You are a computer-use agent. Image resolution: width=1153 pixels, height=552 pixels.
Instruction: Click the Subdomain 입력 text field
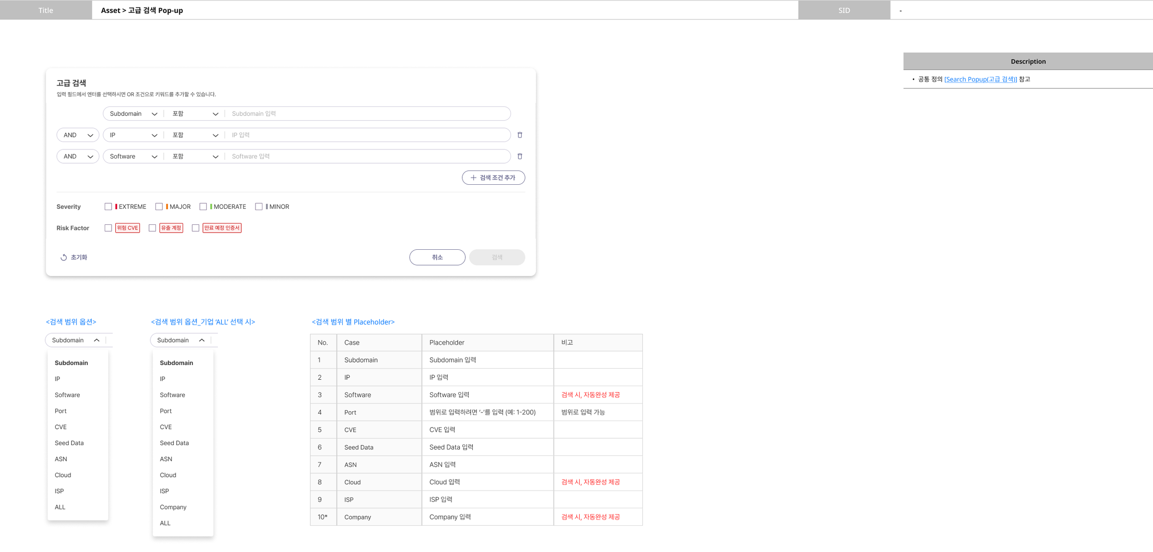tap(368, 114)
